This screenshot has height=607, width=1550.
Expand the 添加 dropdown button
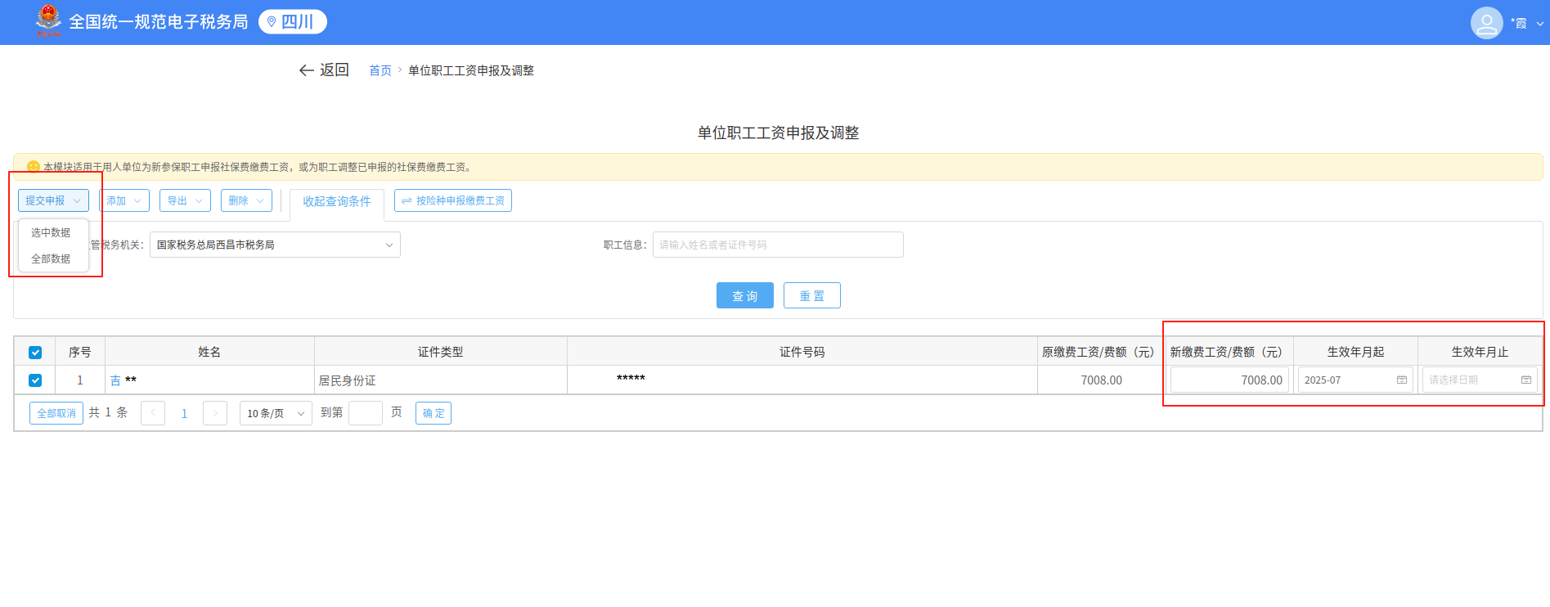click(124, 200)
